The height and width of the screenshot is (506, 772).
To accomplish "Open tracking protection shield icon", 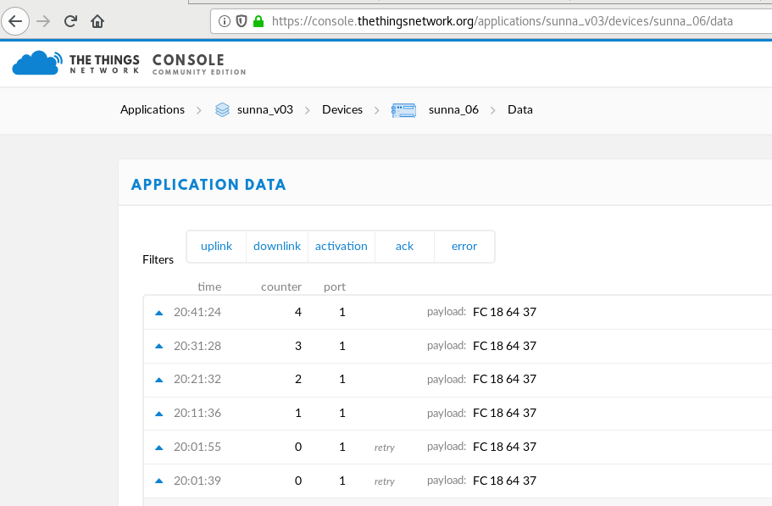I will click(x=242, y=21).
